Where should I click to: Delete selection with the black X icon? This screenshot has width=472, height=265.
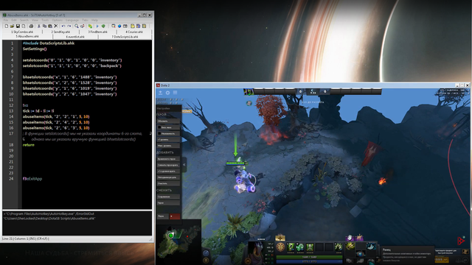click(56, 26)
